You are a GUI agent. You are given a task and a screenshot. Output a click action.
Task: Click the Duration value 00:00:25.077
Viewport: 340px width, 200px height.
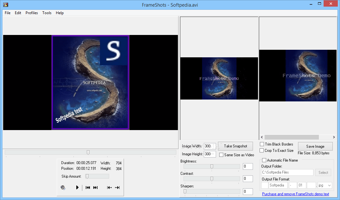pyautogui.click(x=86, y=163)
